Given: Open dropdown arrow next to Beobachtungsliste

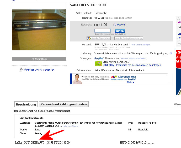Looking at the screenshot, I should 142,38.
